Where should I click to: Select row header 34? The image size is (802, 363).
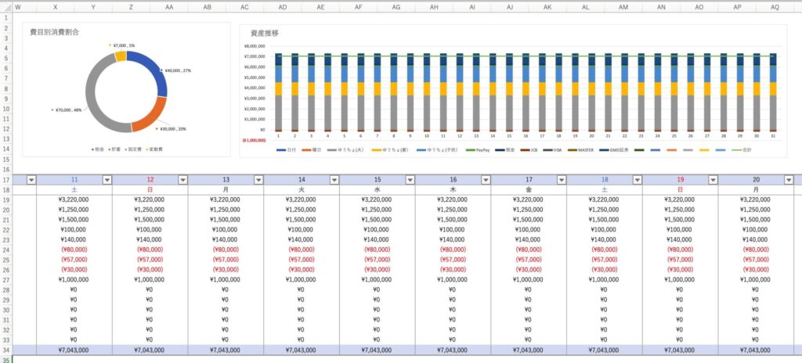pos(6,350)
